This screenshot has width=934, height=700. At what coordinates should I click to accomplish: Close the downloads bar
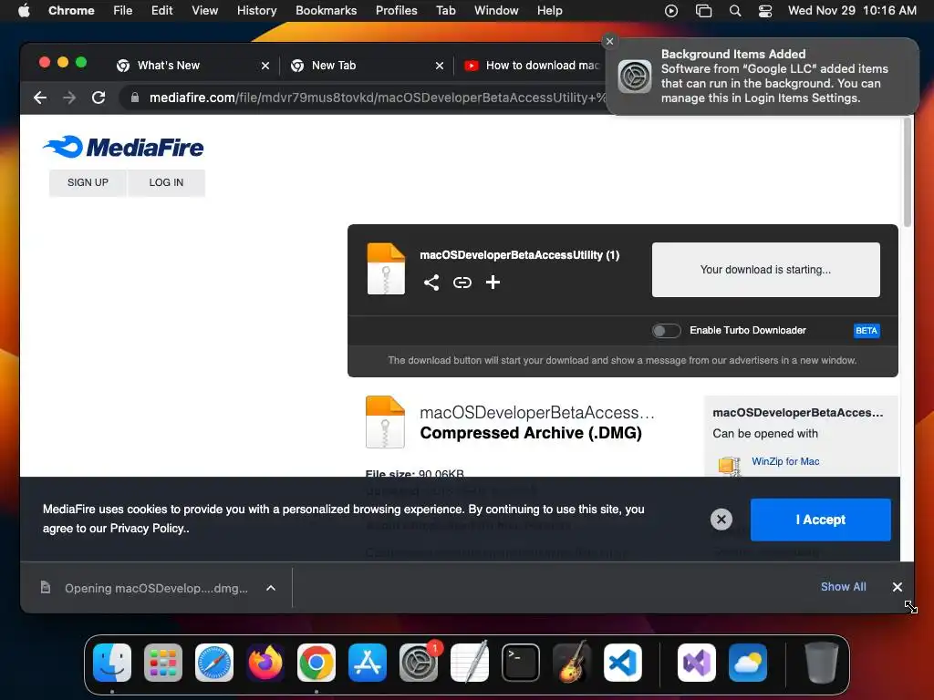pyautogui.click(x=898, y=587)
